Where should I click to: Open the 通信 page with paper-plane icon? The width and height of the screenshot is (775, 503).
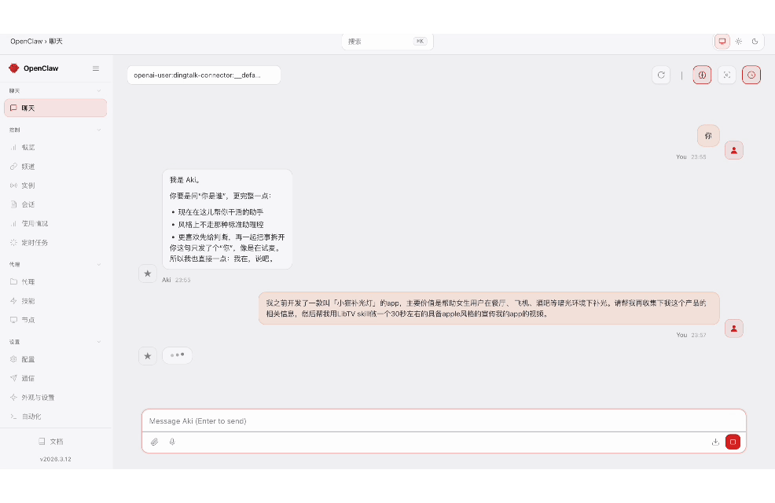click(55, 378)
